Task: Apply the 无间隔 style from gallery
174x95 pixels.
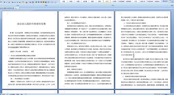Action: 114,1
